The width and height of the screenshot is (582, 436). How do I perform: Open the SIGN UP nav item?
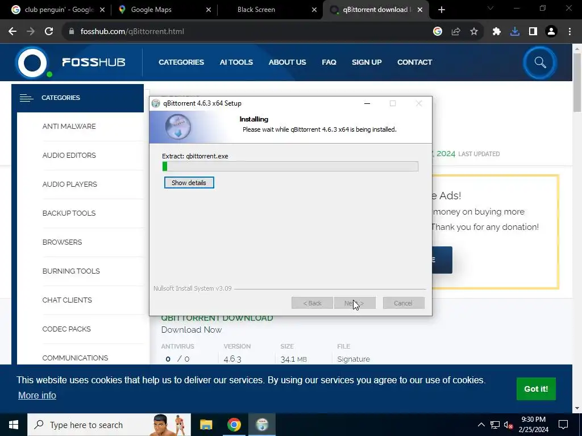(x=367, y=62)
